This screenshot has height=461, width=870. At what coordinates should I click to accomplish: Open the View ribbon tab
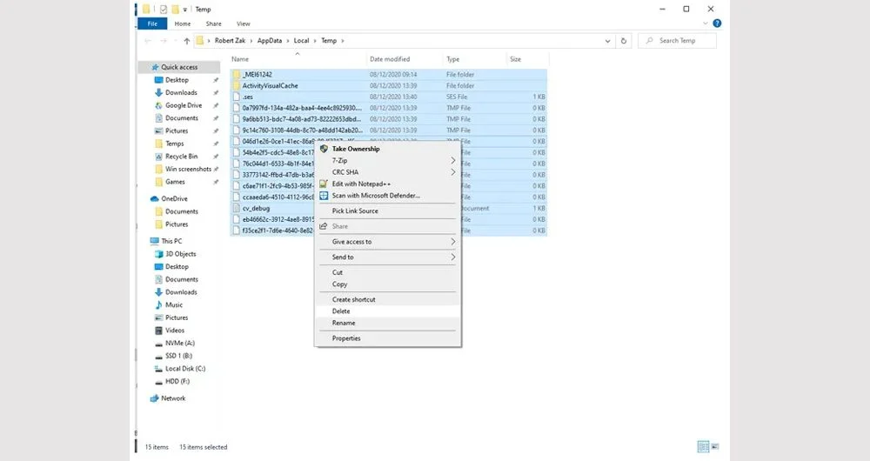244,23
